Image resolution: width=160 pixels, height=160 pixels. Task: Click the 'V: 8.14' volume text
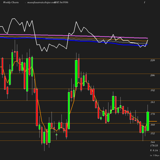(x=154, y=150)
